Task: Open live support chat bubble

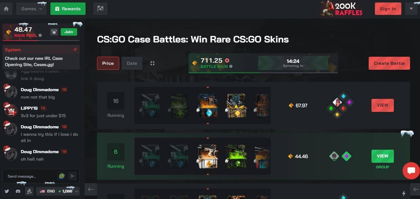Action: pos(411,170)
